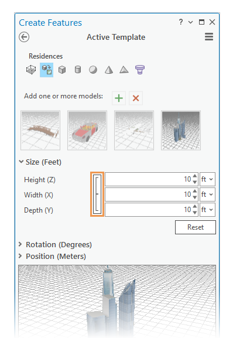Click the green plus add model button
This screenshot has height=338, width=233.
pos(119,98)
